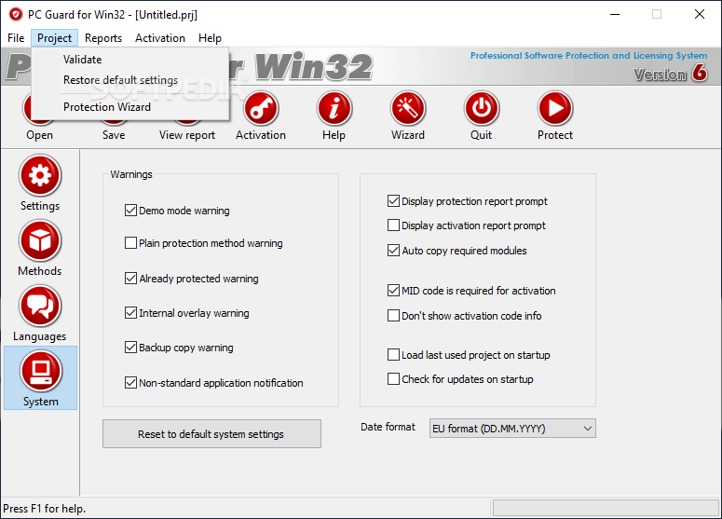Screen dimensions: 722x519
Task: Enable Plain protection method warning
Action: coord(130,242)
